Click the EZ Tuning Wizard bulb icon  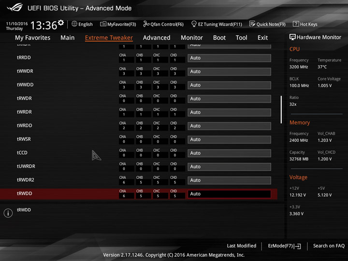pos(194,24)
